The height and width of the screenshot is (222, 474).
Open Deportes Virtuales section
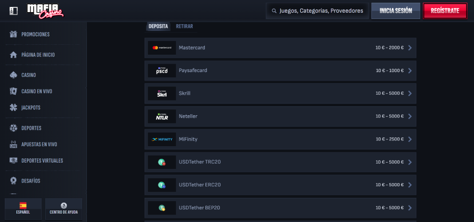(43, 160)
